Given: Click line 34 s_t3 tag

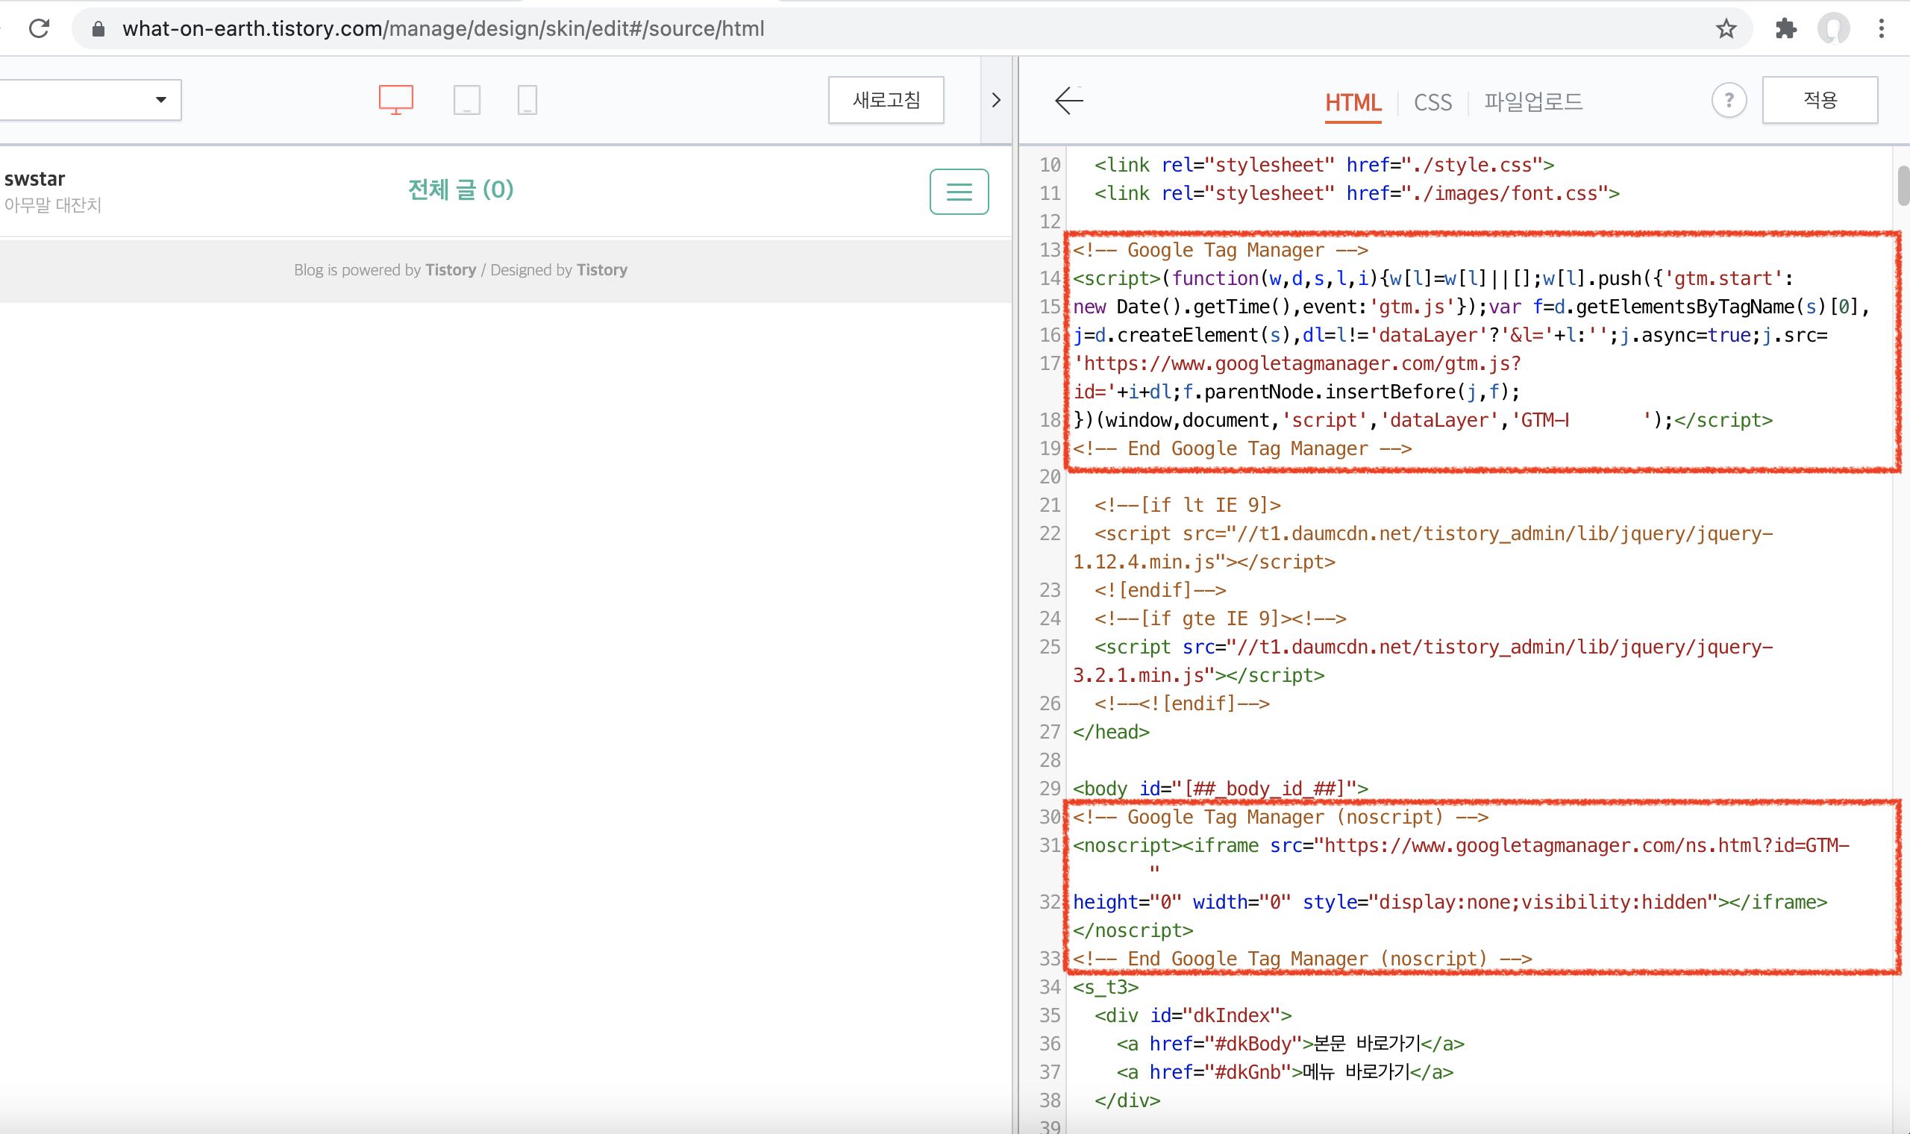Looking at the screenshot, I should pos(1106,987).
